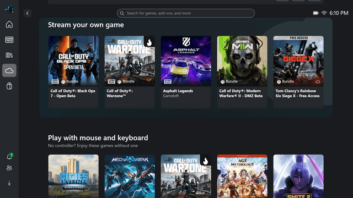Screen dimensions: 353x198
Task: Open Age of Mythology cover art
Action: click(x=242, y=176)
